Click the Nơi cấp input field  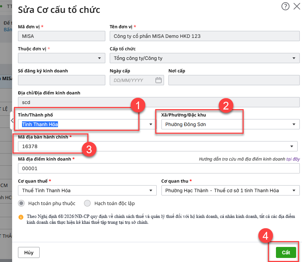pyautogui.click(x=234, y=80)
